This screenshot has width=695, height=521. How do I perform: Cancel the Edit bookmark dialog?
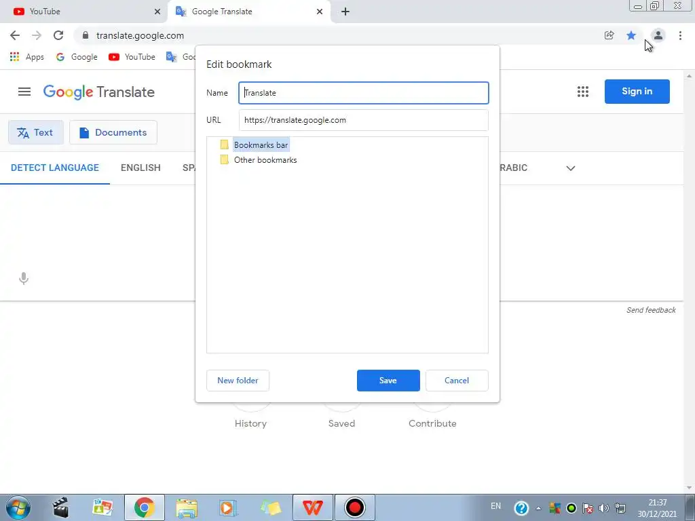(457, 381)
